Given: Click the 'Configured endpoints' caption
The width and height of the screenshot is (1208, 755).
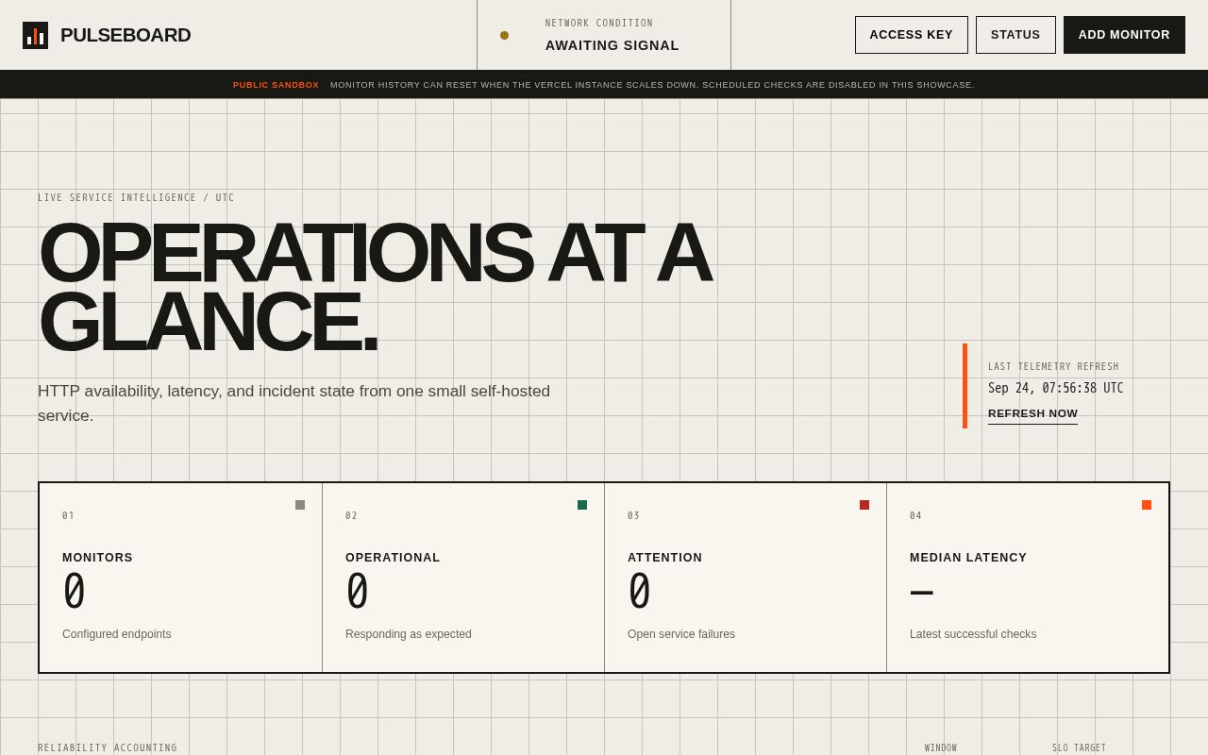Looking at the screenshot, I should coord(117,634).
